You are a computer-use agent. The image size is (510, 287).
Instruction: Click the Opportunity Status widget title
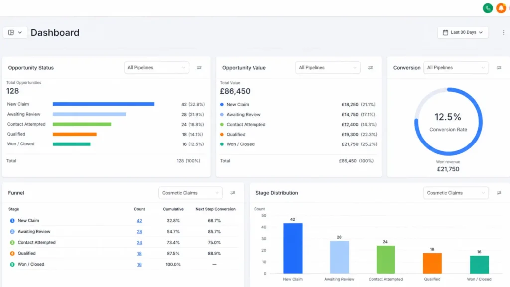(x=31, y=68)
